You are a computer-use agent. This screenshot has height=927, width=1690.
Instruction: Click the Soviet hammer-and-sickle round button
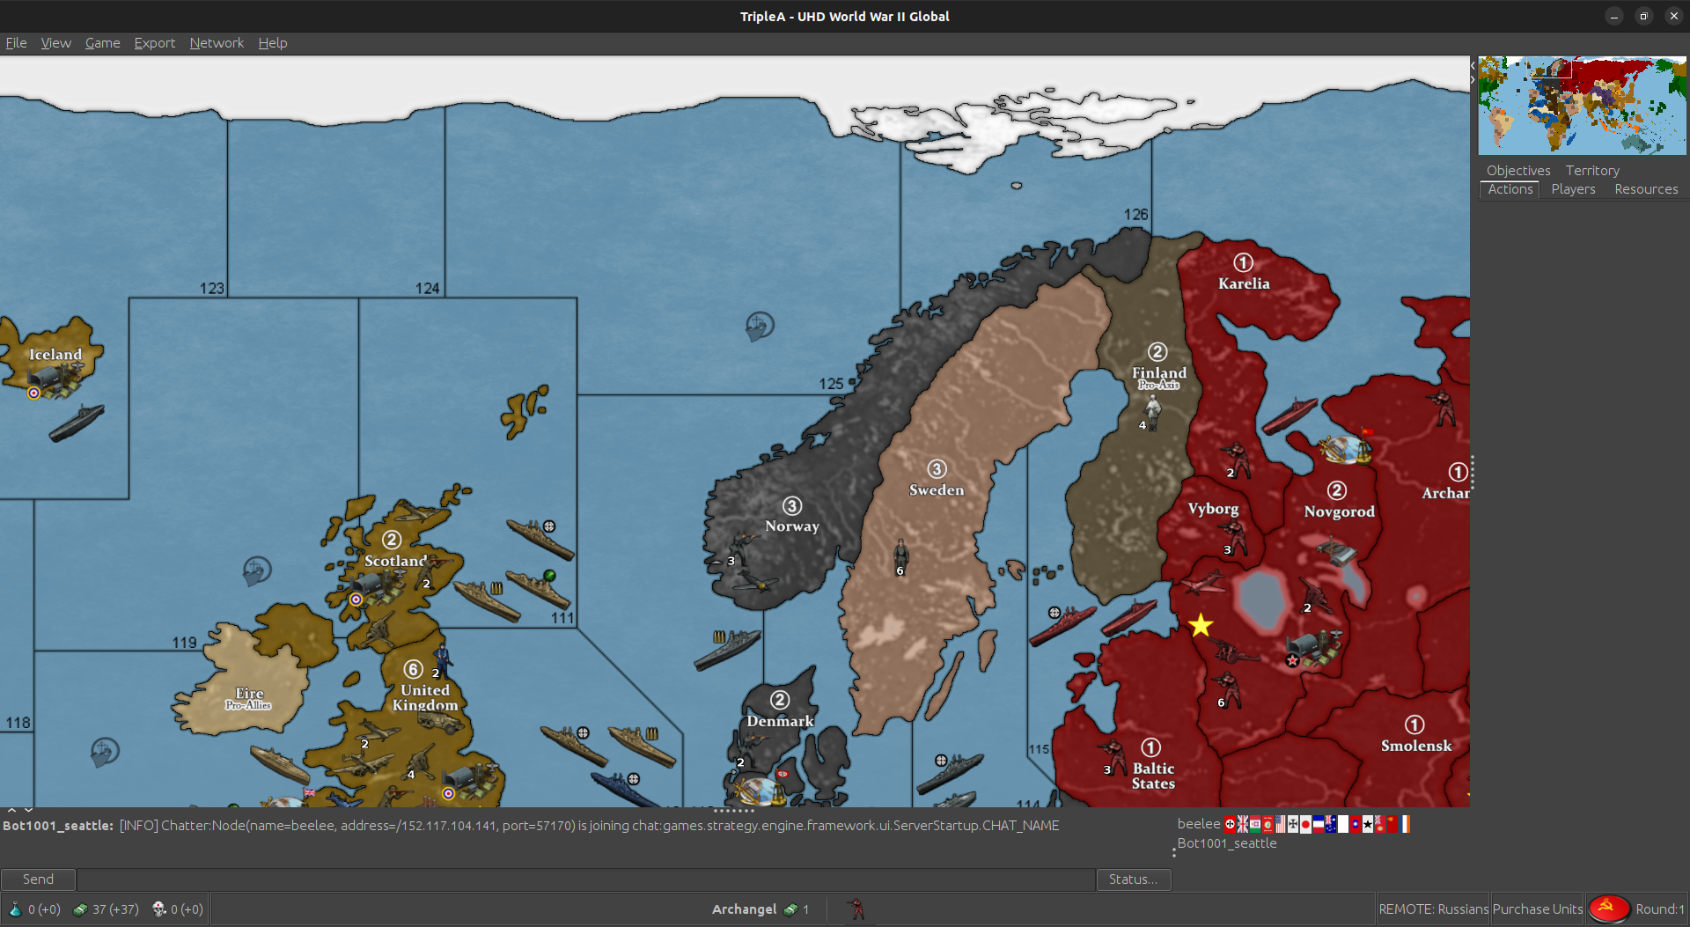1608,909
